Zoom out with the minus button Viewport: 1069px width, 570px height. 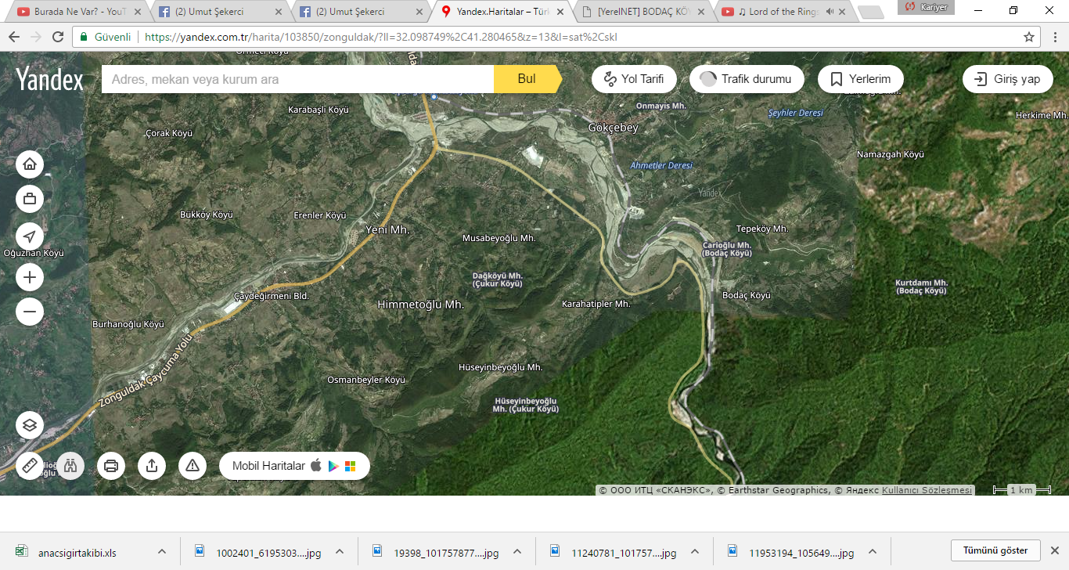(x=30, y=312)
